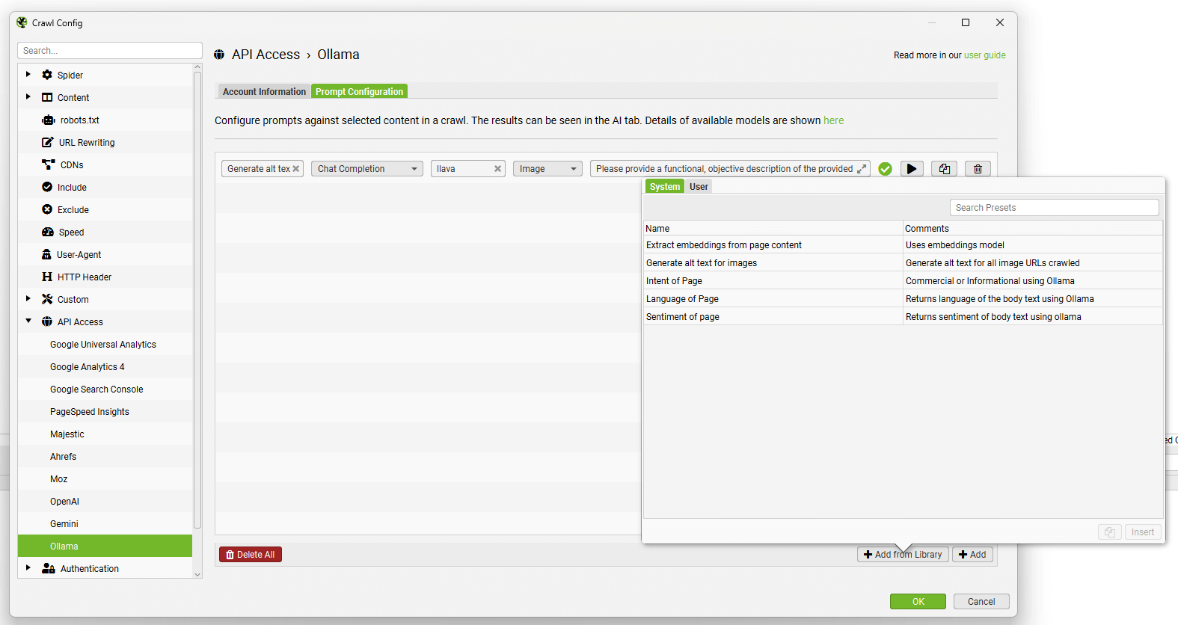Collapse the API Access tree section
The height and width of the screenshot is (625, 1178).
[28, 321]
